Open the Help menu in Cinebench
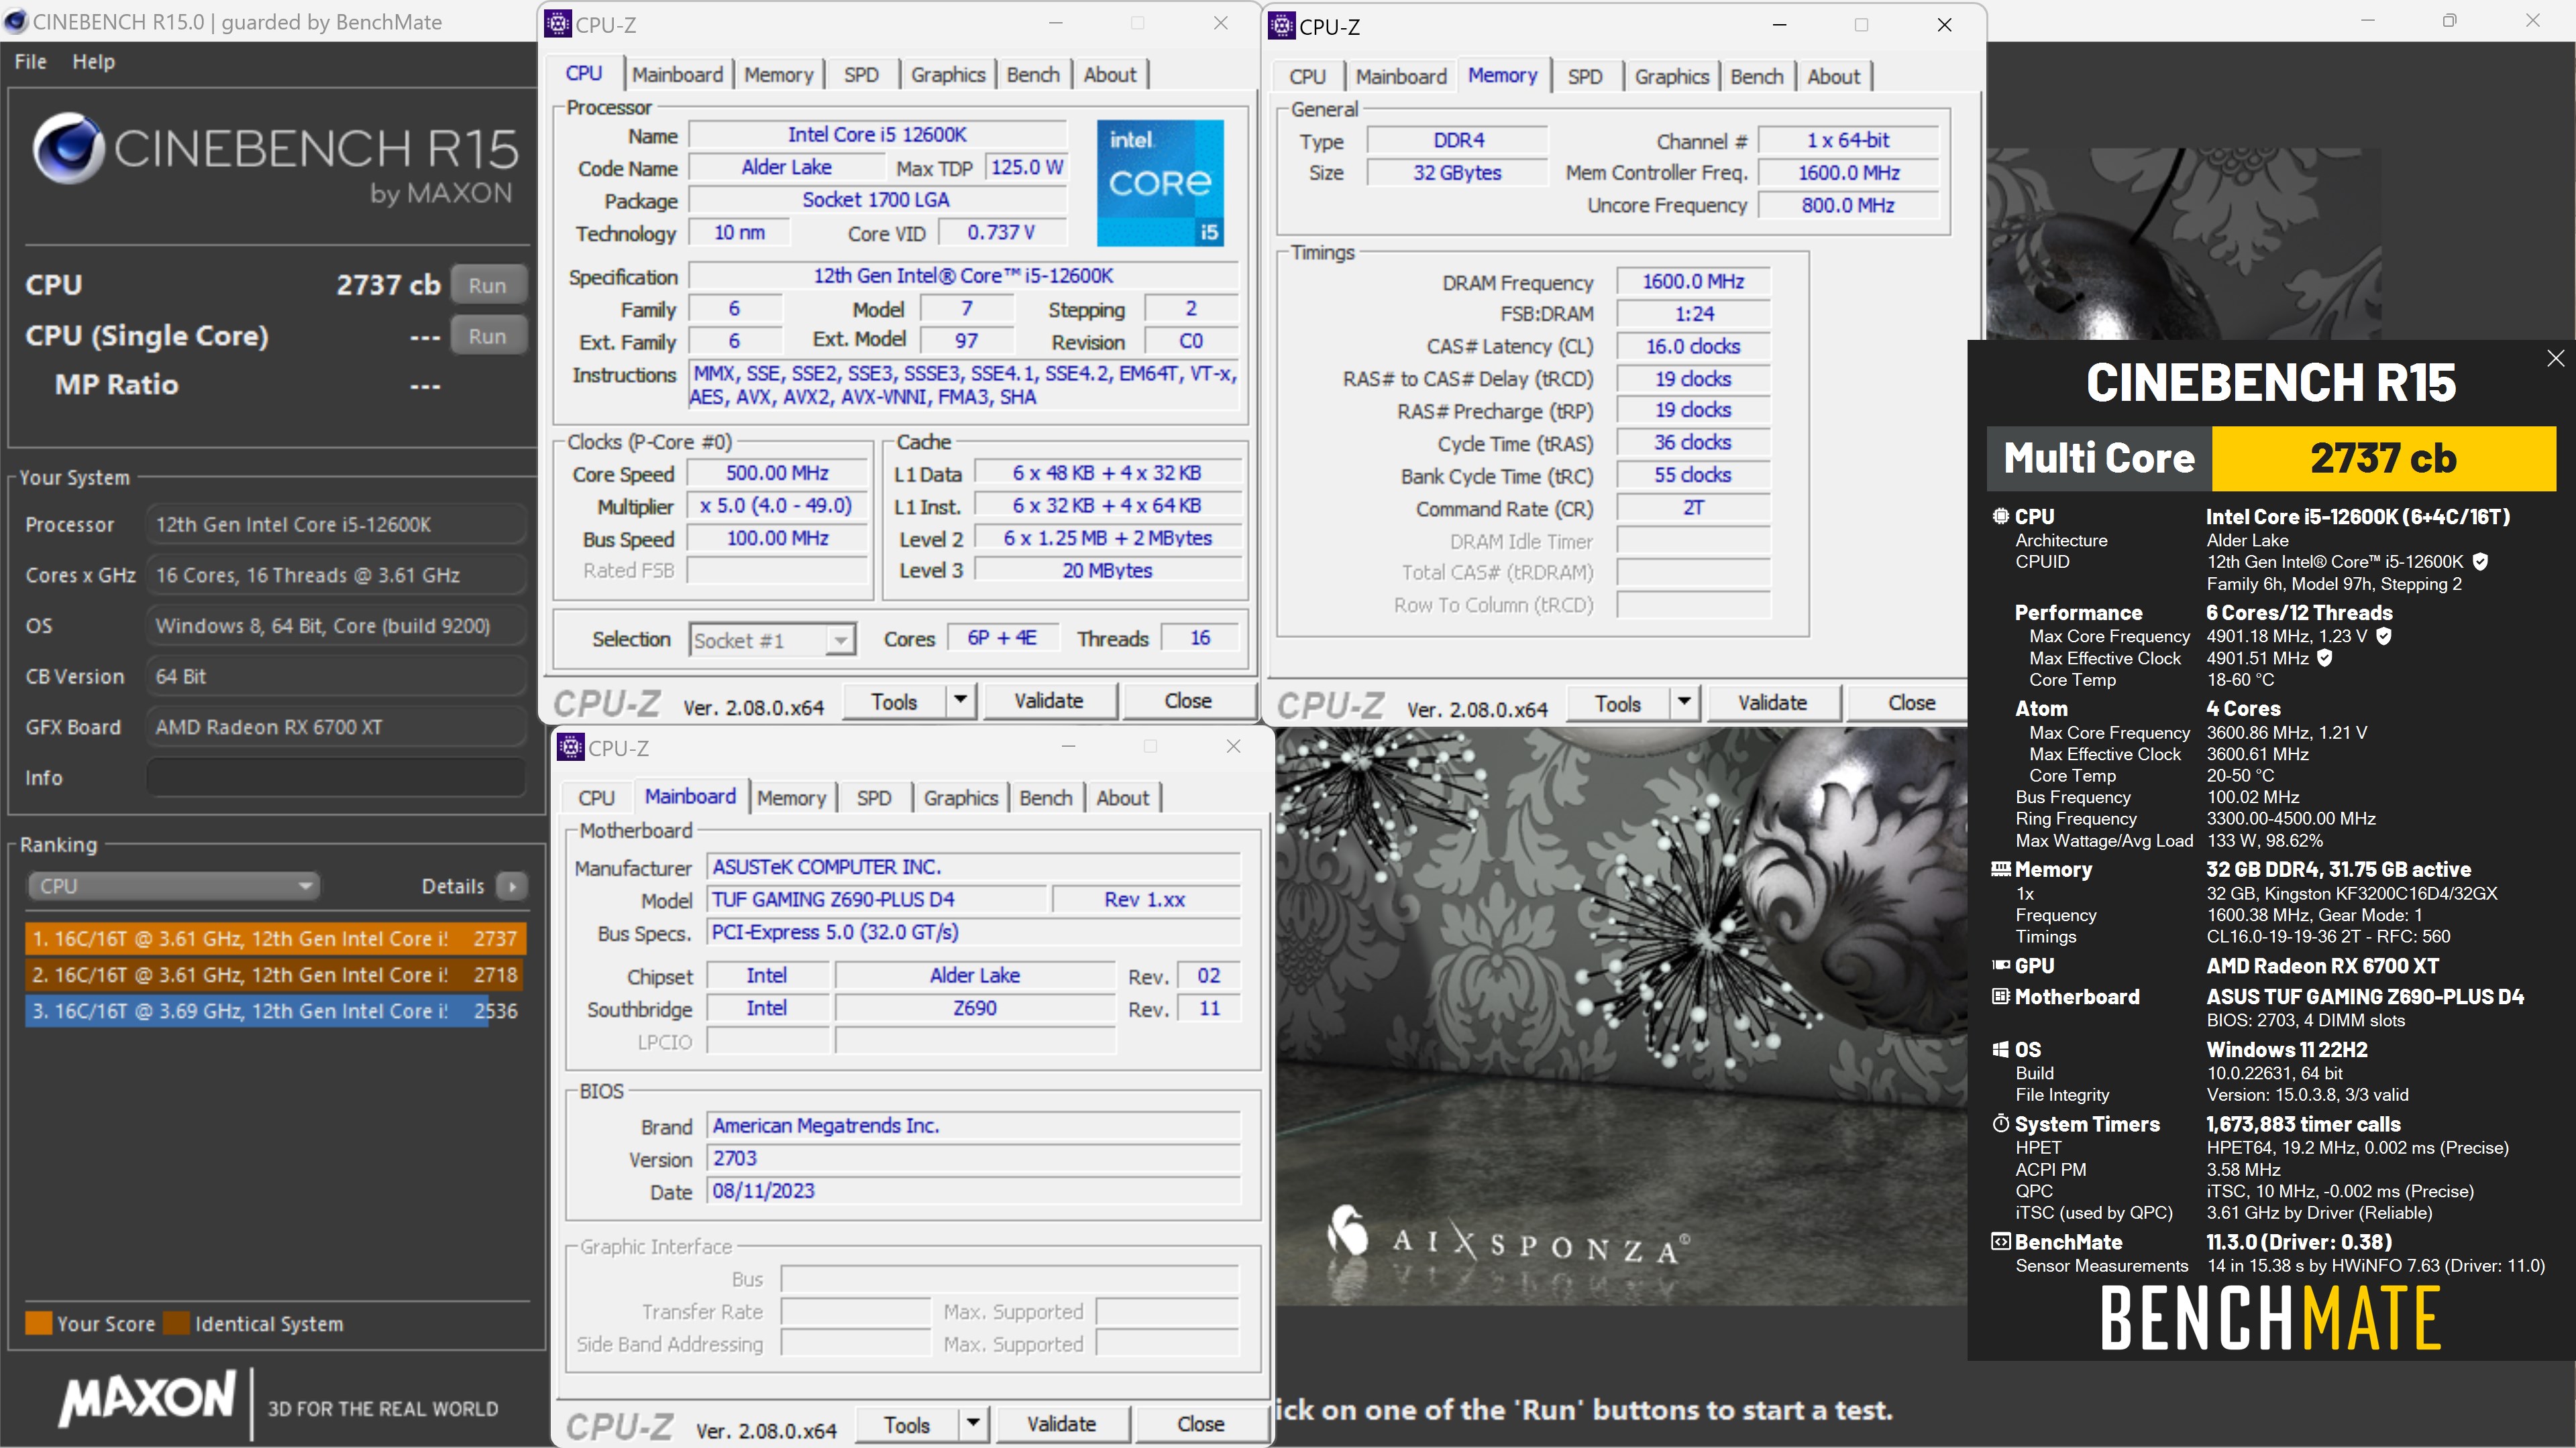This screenshot has height=1448, width=2576. click(93, 61)
